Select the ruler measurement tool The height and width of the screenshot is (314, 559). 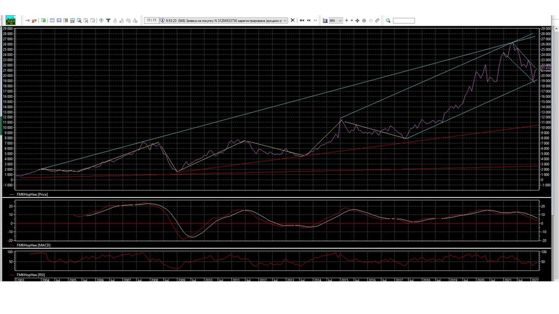[x=377, y=20]
